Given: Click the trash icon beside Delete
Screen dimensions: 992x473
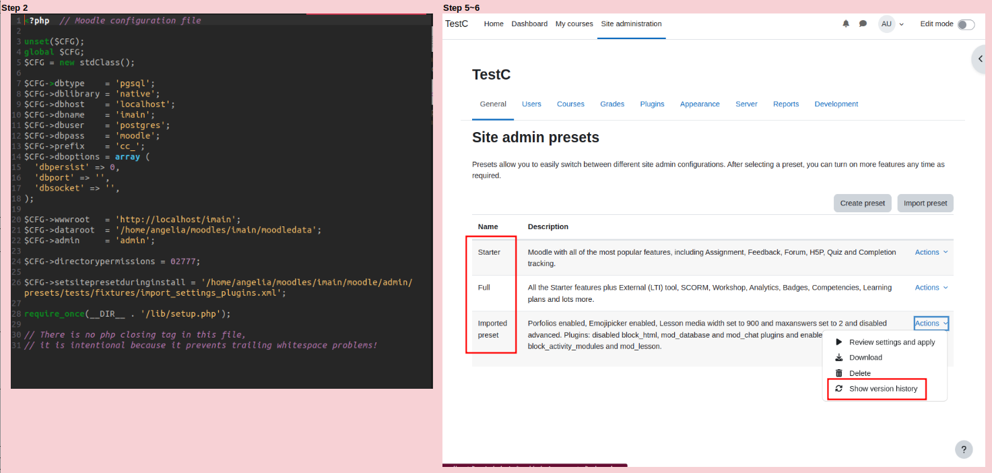Looking at the screenshot, I should [x=838, y=373].
